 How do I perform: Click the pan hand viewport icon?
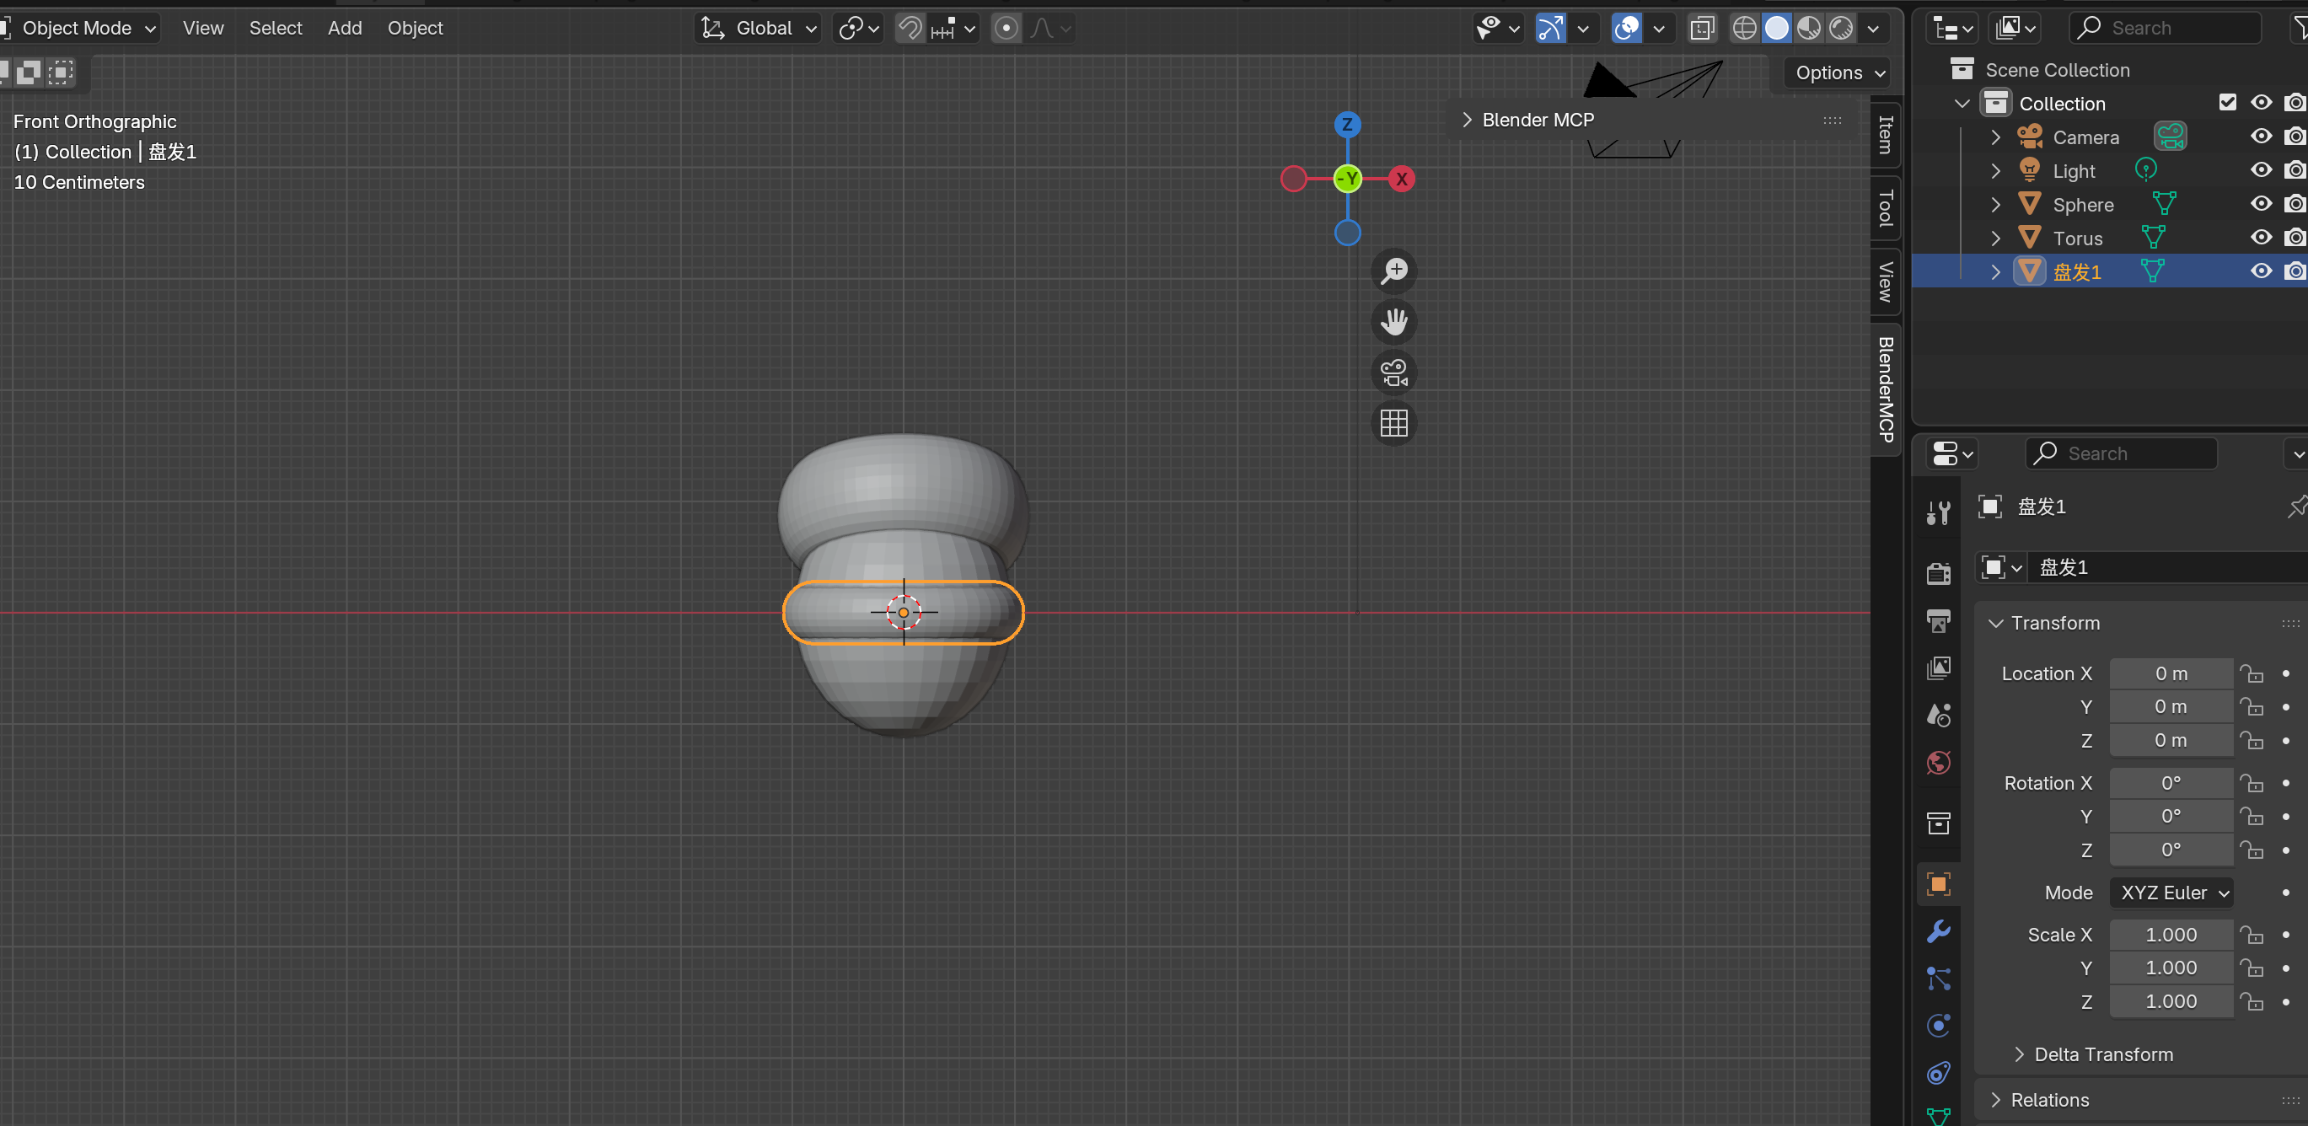click(1393, 322)
